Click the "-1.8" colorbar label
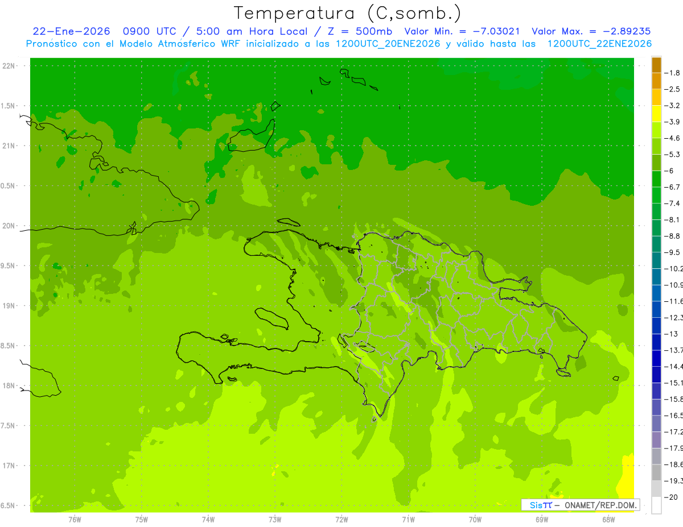 click(672, 73)
